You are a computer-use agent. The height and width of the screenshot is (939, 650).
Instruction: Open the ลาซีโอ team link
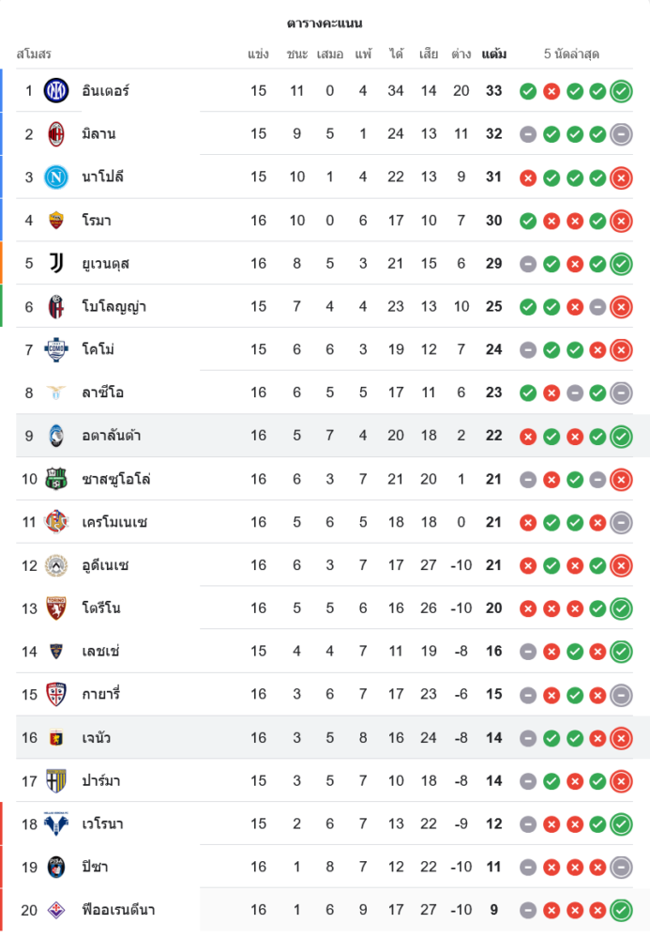(x=102, y=393)
